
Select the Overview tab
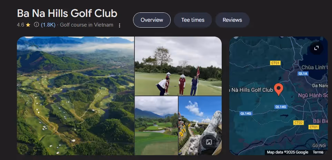tap(152, 20)
